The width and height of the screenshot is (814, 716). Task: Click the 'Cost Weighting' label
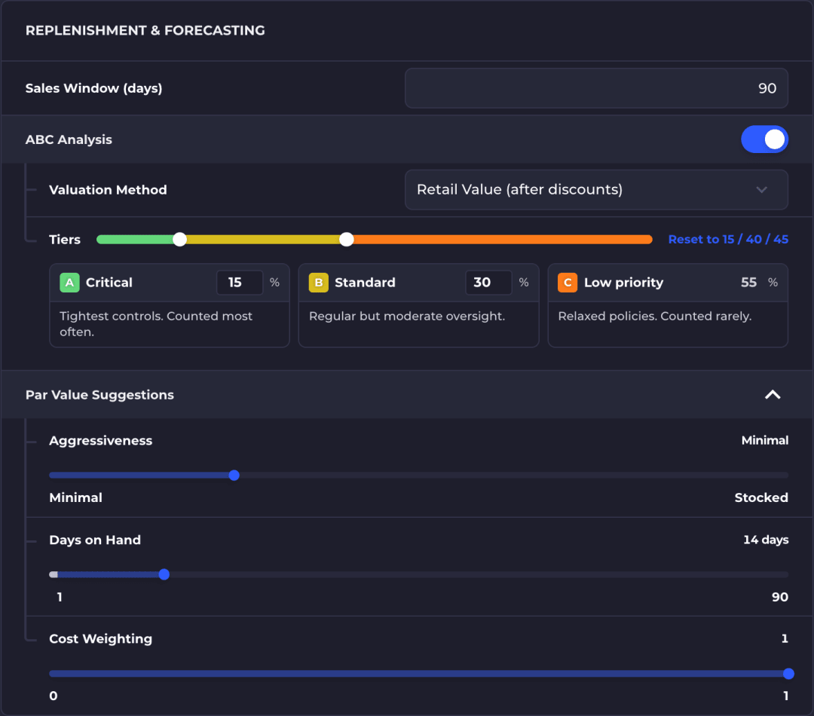(x=101, y=638)
